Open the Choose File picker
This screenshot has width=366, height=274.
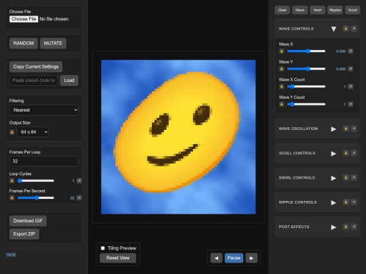24,19
